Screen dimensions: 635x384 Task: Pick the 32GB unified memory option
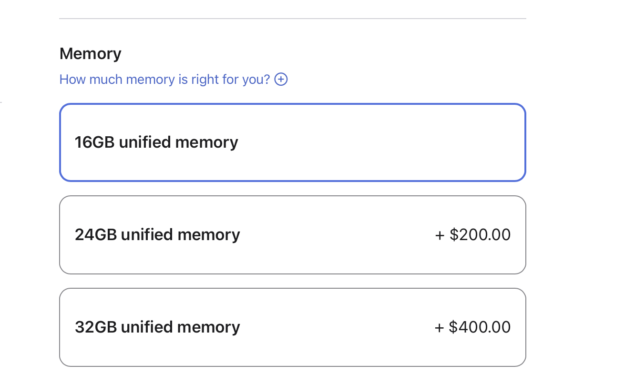click(x=292, y=327)
